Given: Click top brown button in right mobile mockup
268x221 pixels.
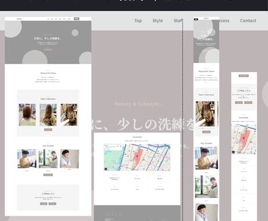Looking at the screenshot, I should pos(244,76).
